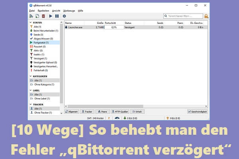Click the download speed status indicator
The image size is (239, 159).
coord(130,118)
